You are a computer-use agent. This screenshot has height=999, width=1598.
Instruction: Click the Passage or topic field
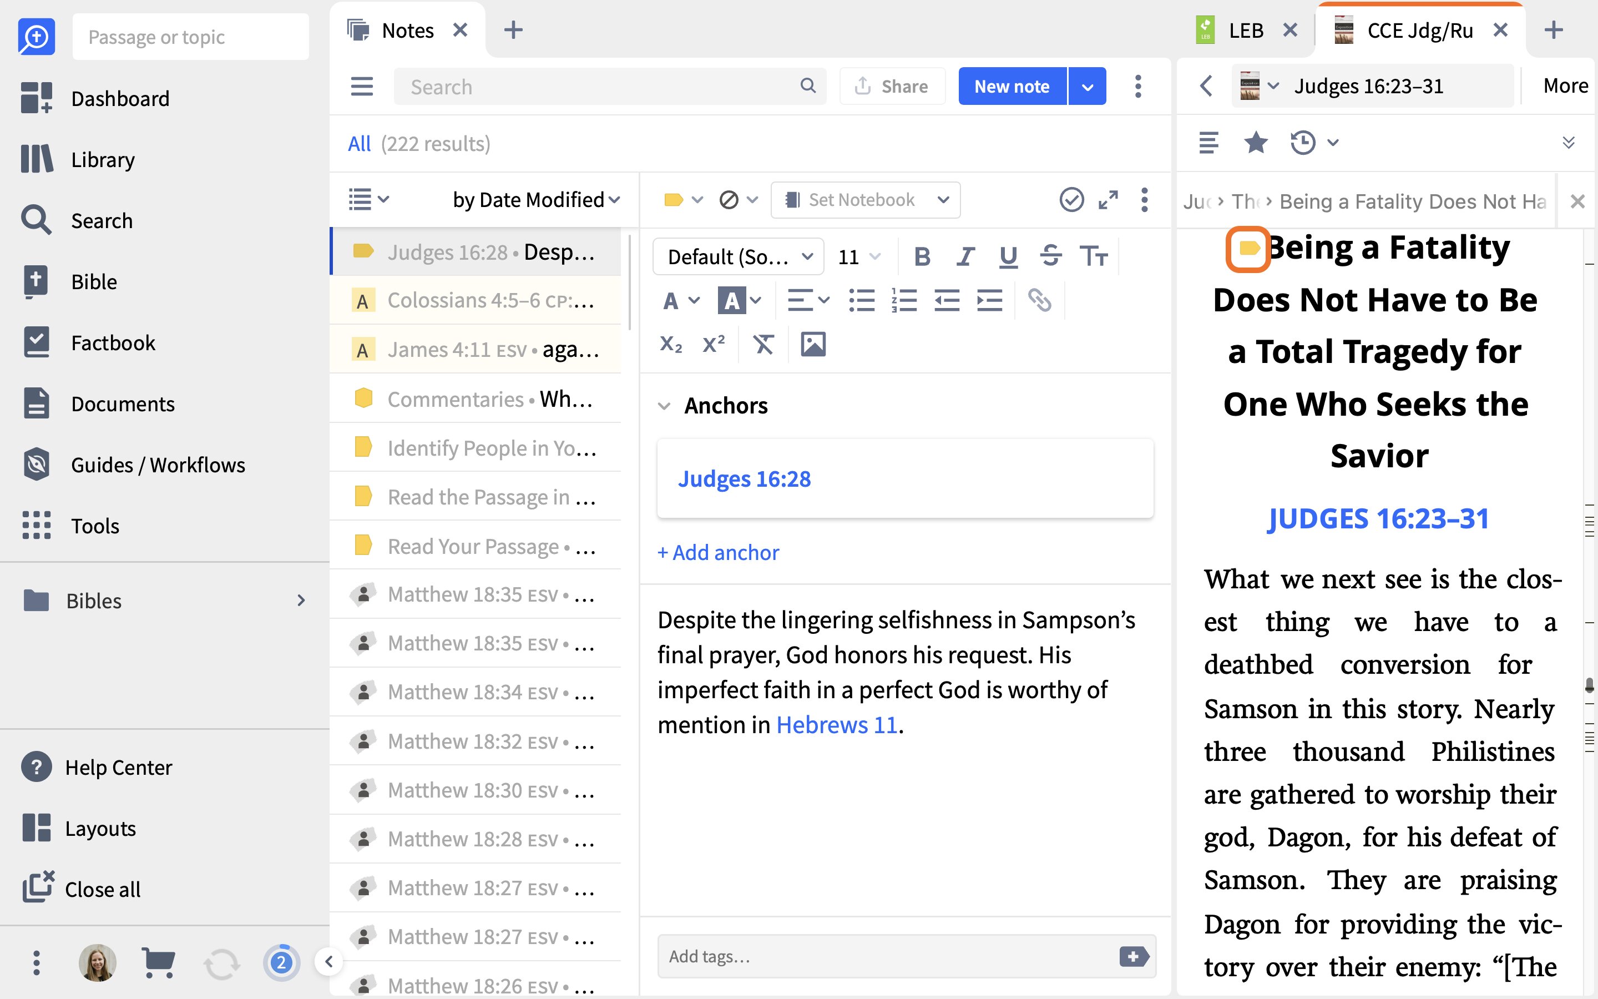(190, 37)
